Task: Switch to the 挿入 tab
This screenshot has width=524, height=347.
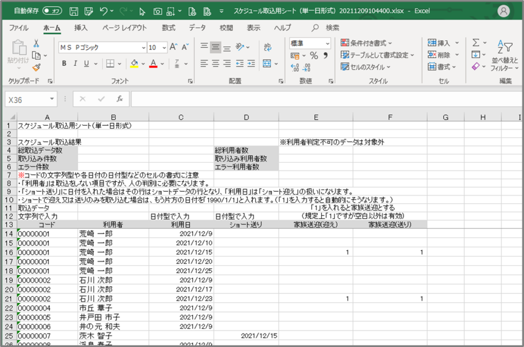Action: coord(81,28)
